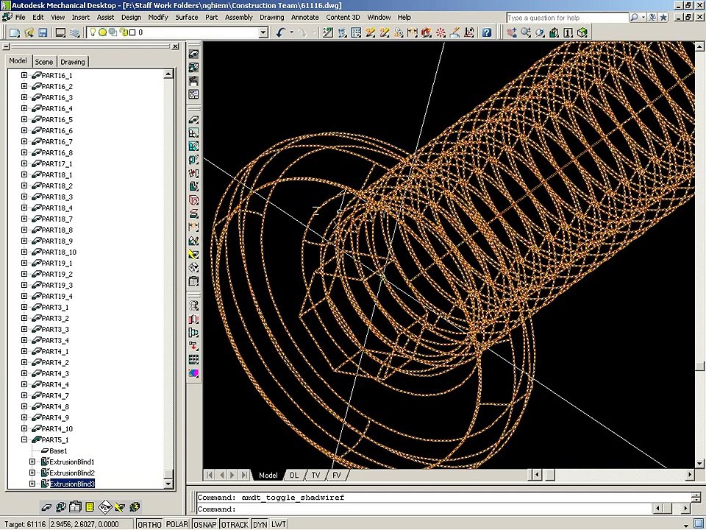The width and height of the screenshot is (706, 530).
Task: Click the help question input field
Action: tap(567, 18)
